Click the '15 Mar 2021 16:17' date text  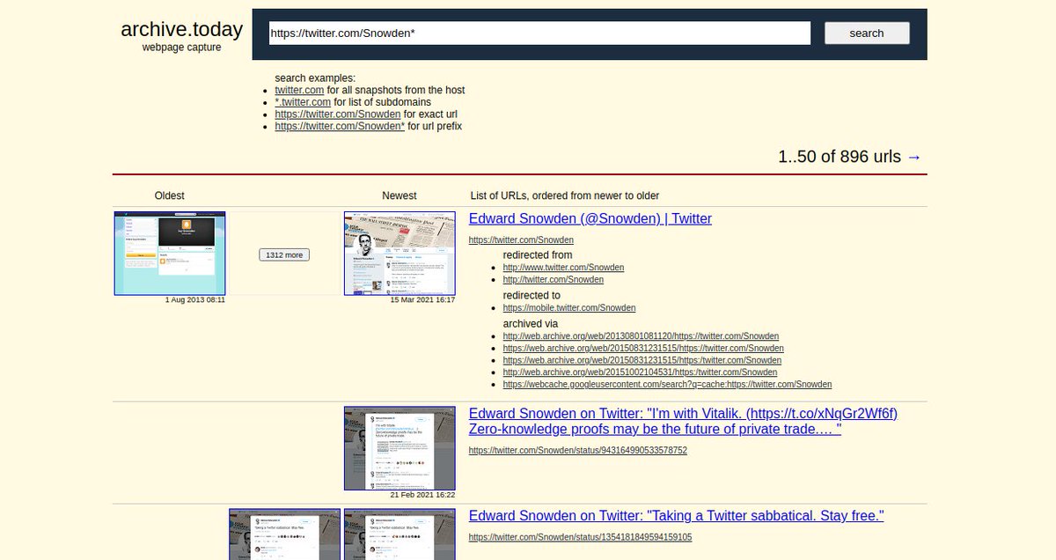click(422, 300)
